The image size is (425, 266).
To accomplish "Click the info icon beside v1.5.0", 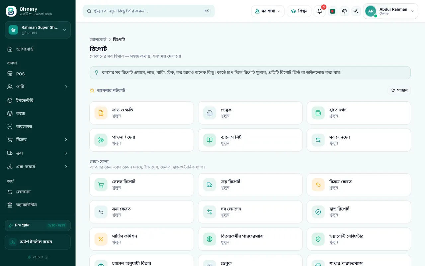I will point(46,257).
